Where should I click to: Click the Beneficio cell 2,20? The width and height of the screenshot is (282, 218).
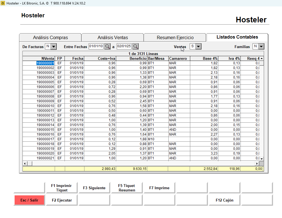pos(132,87)
